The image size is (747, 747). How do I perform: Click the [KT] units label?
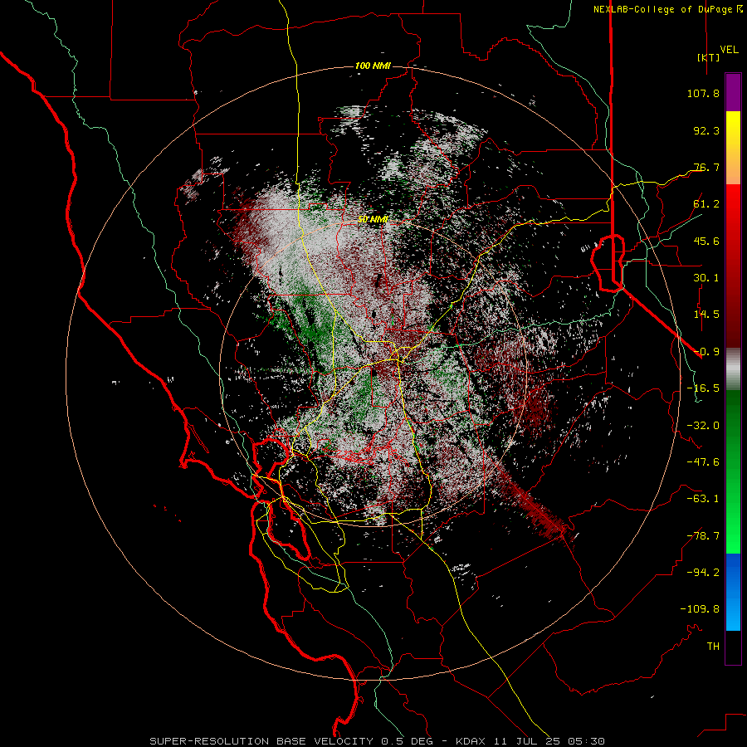pyautogui.click(x=708, y=57)
